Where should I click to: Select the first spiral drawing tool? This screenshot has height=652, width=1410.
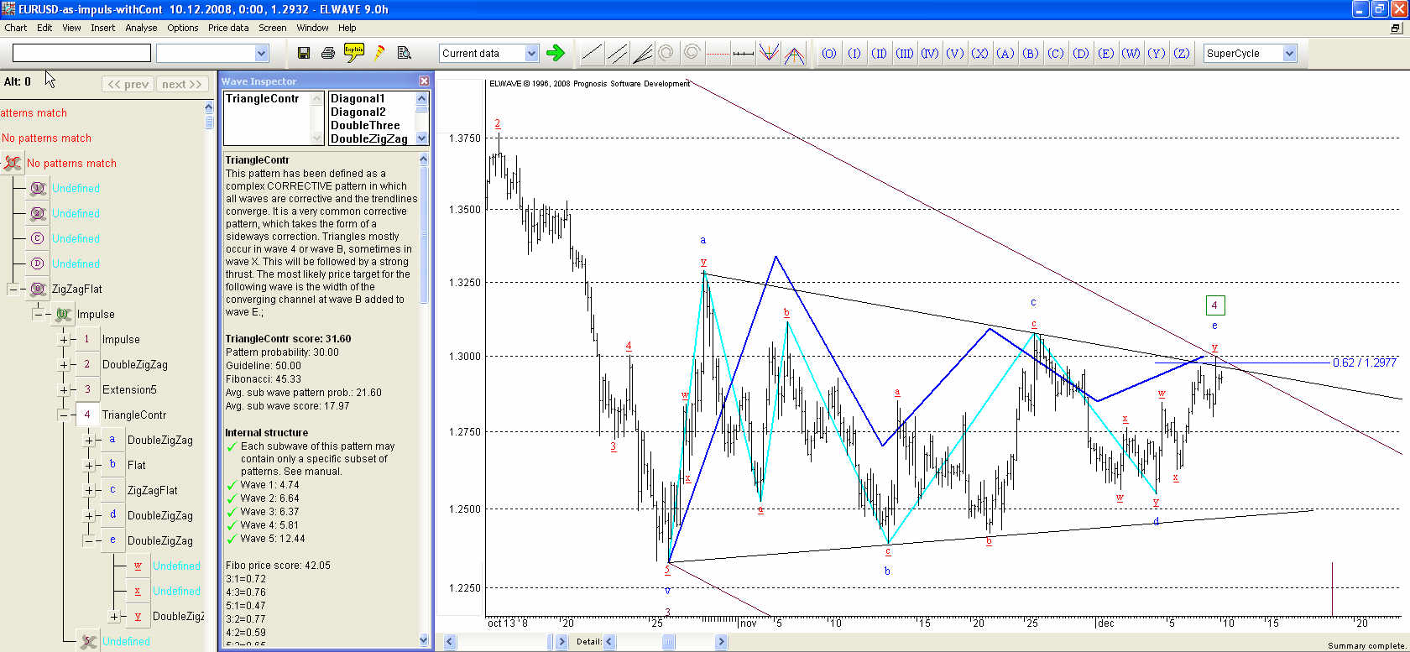[x=666, y=54]
